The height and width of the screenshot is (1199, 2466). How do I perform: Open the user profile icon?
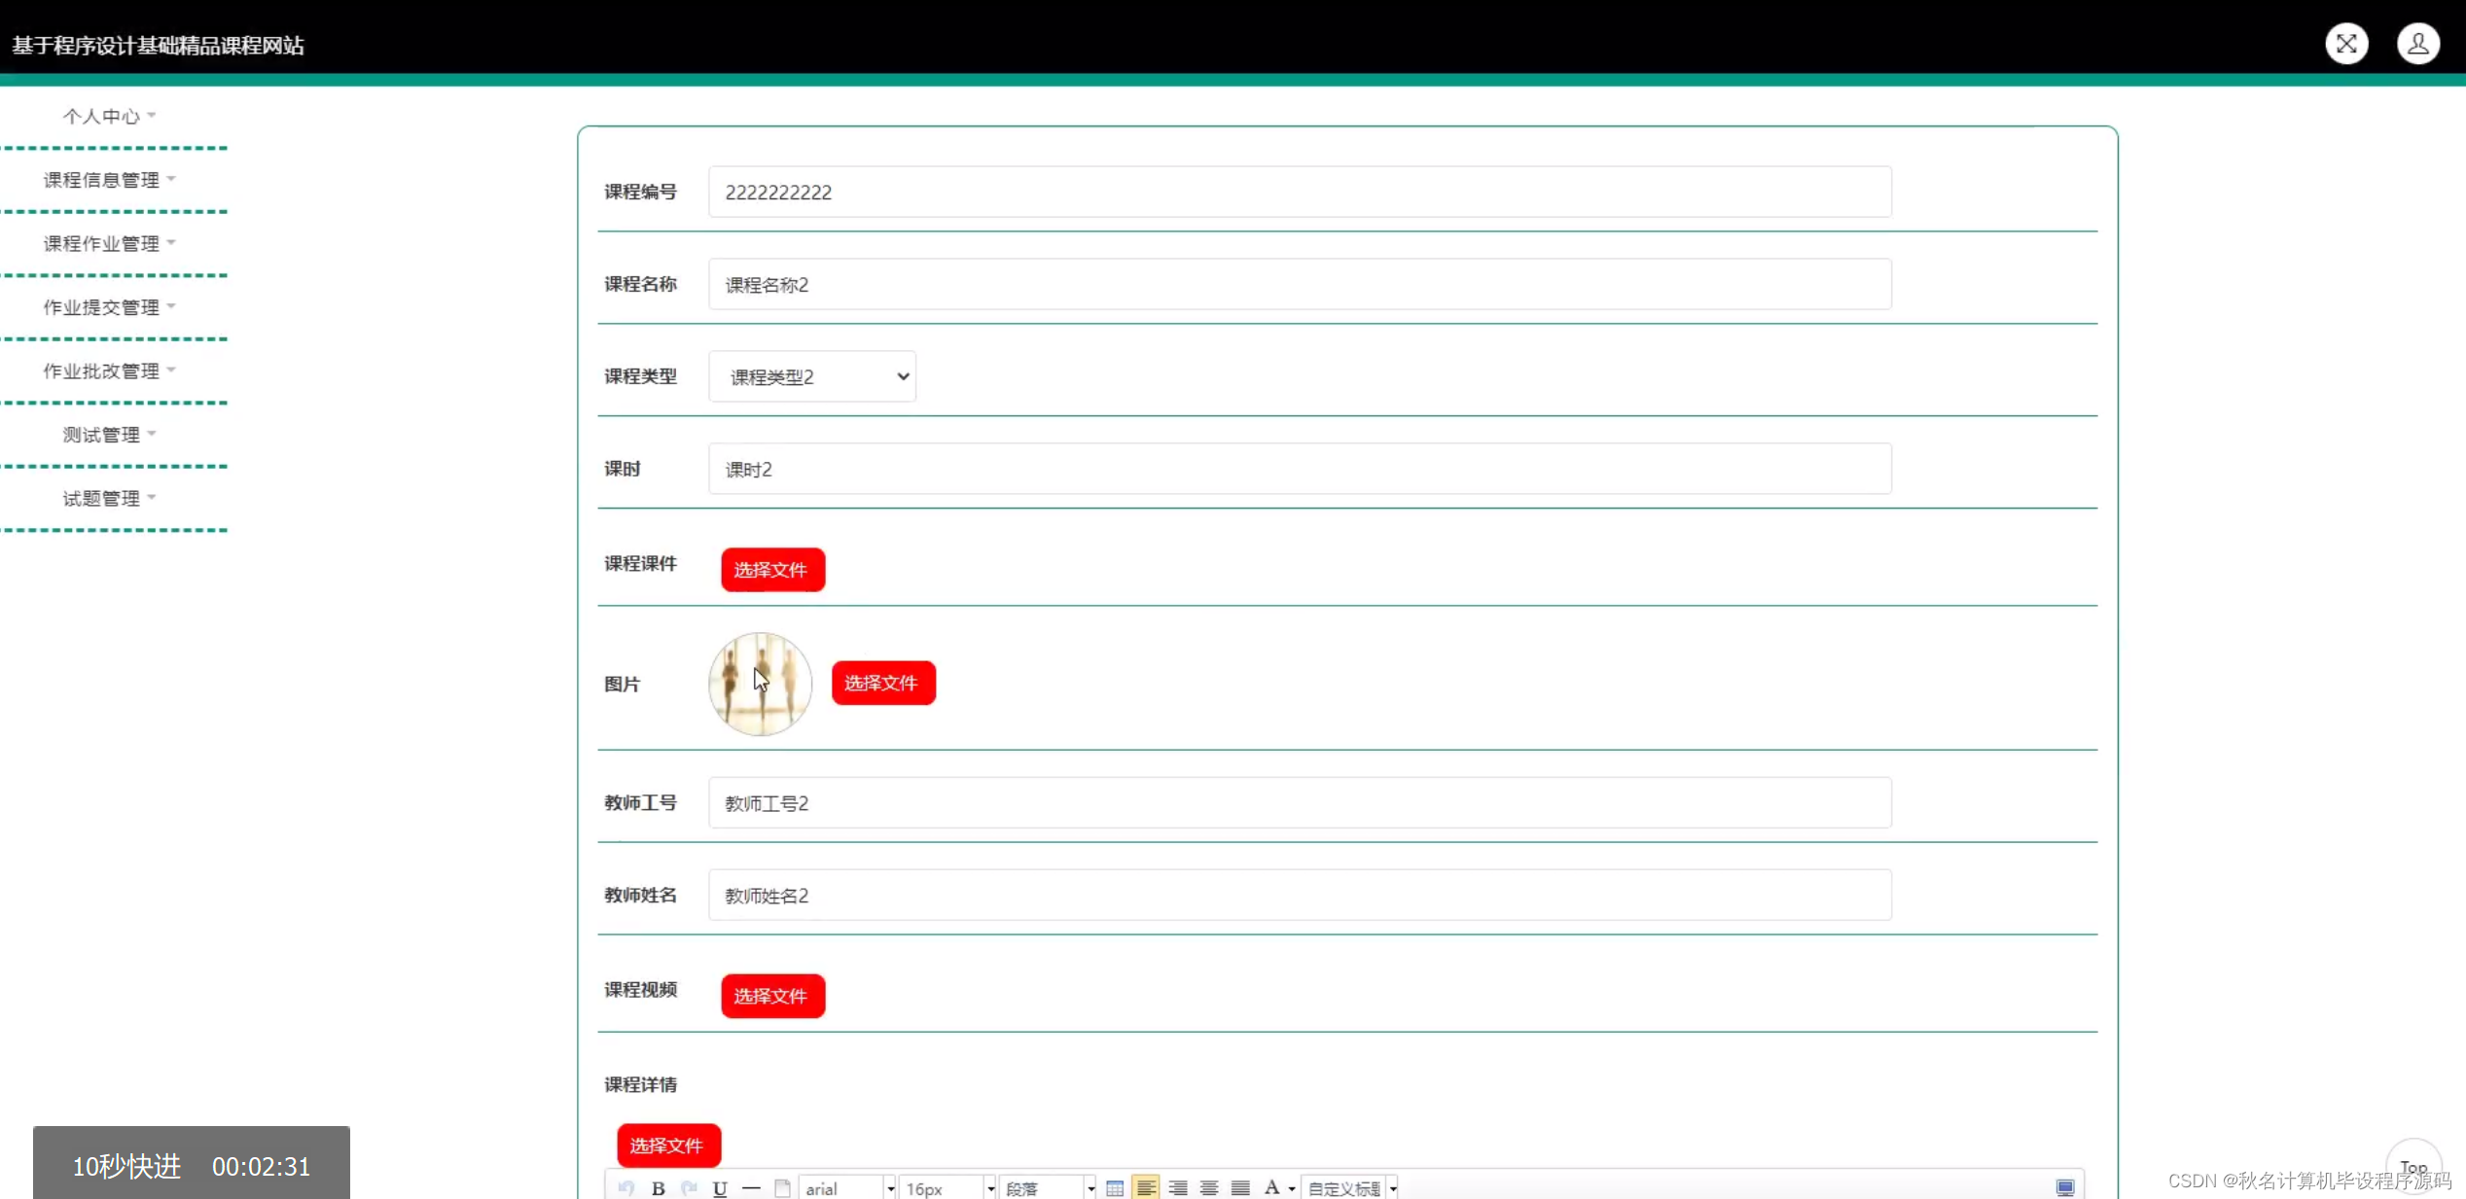coord(2416,44)
